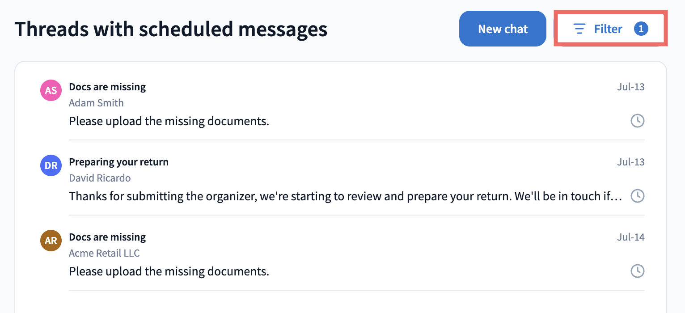Click the Jul-13 date on David Ricardo thread
The width and height of the screenshot is (685, 313).
[x=631, y=162]
